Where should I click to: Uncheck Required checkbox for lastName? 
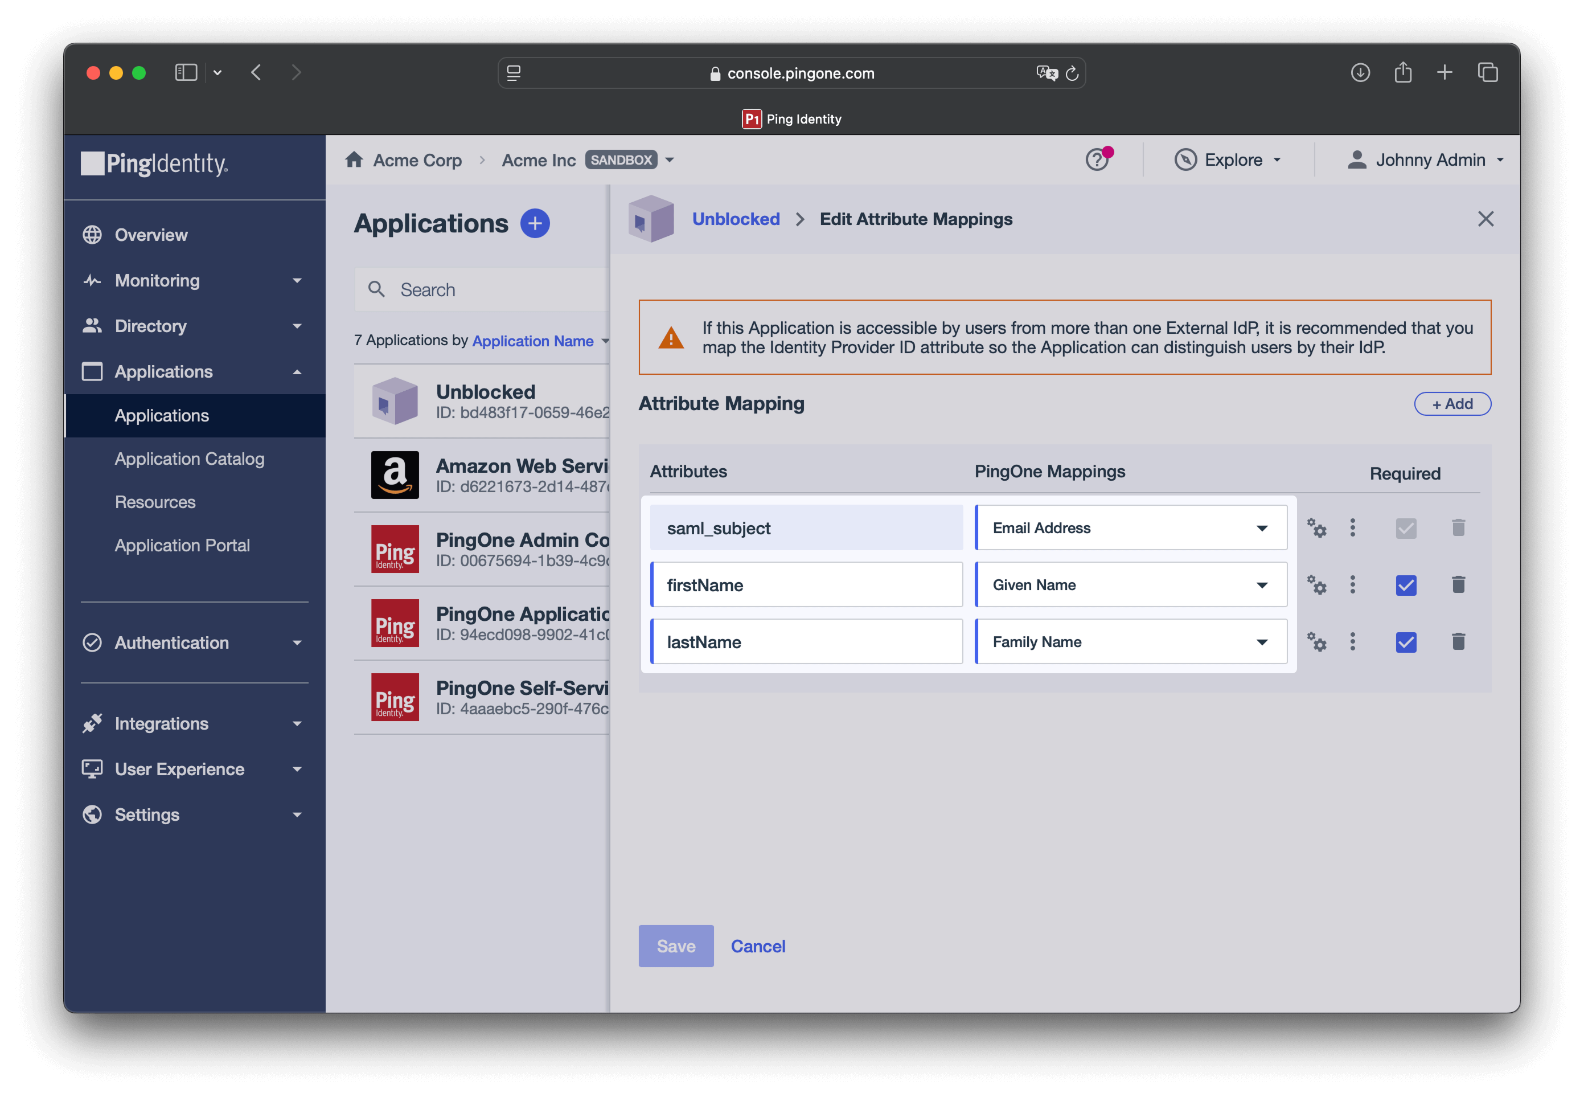tap(1406, 642)
